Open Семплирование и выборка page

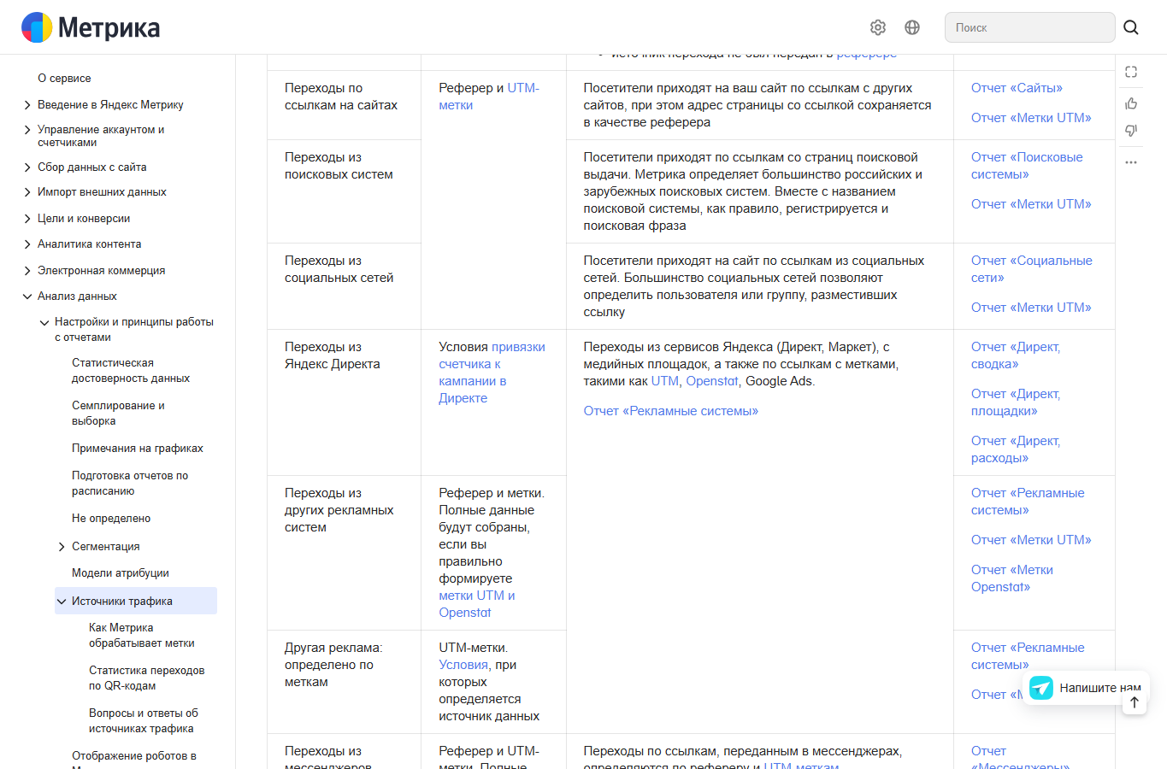(118, 414)
